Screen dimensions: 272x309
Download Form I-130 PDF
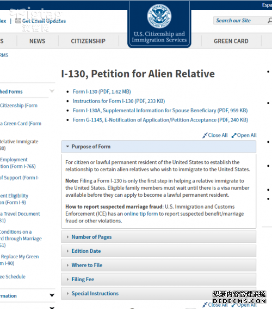(x=102, y=92)
